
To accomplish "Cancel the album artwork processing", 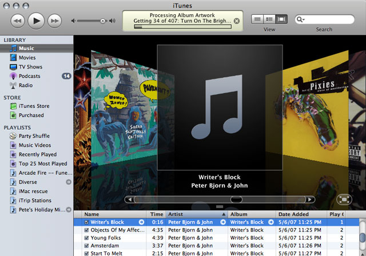I will point(237,21).
